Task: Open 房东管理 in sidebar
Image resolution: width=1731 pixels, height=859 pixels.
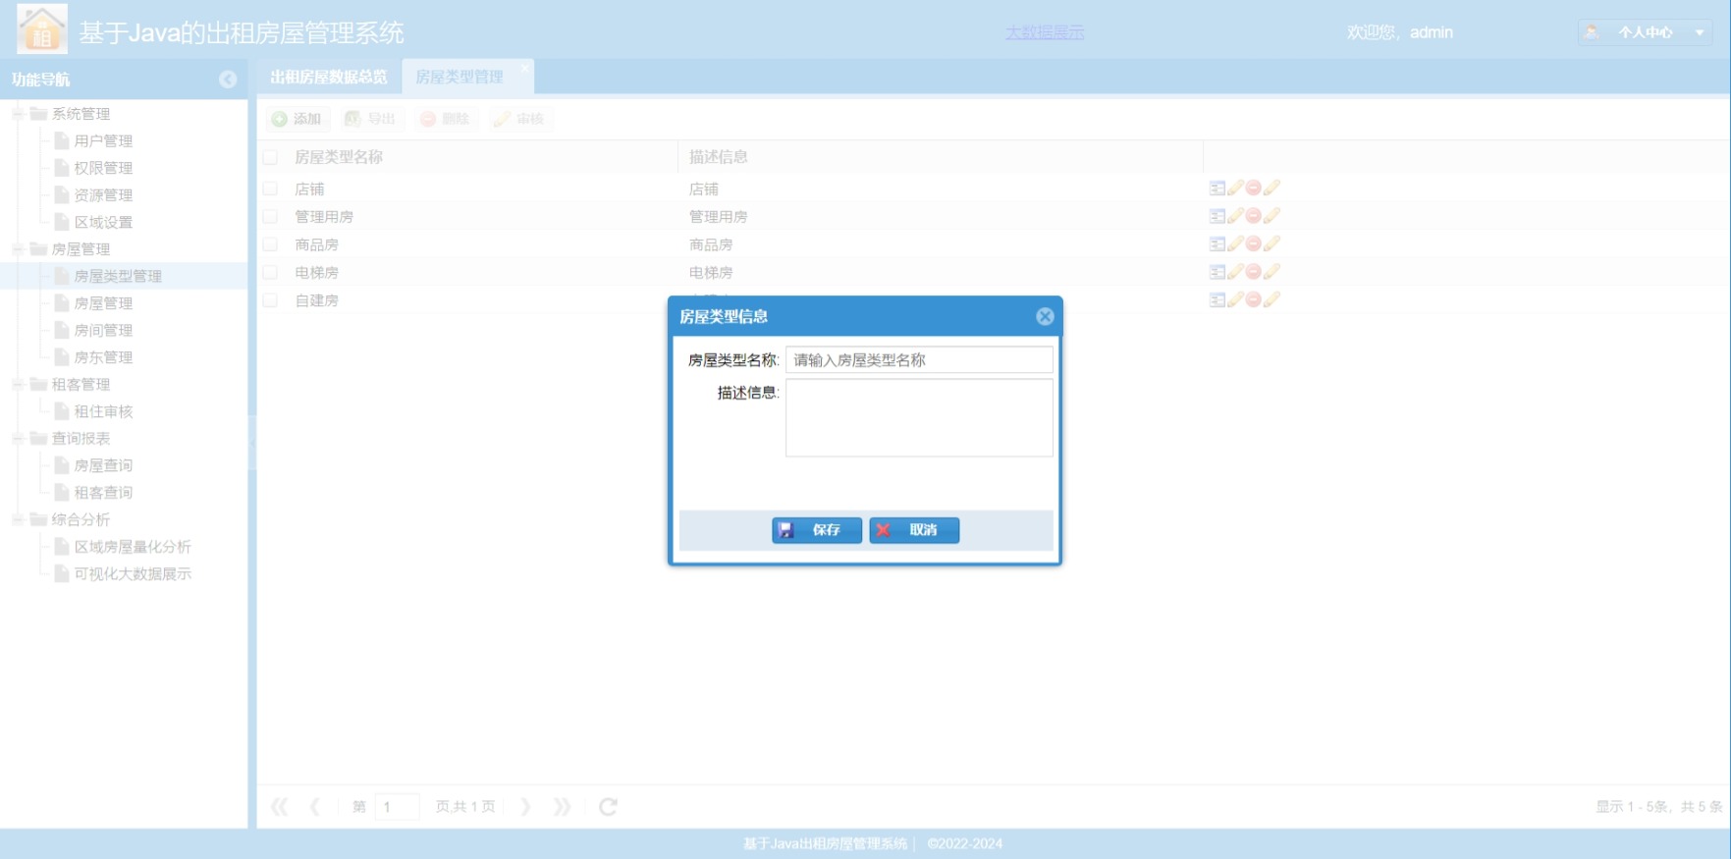Action: [x=103, y=357]
